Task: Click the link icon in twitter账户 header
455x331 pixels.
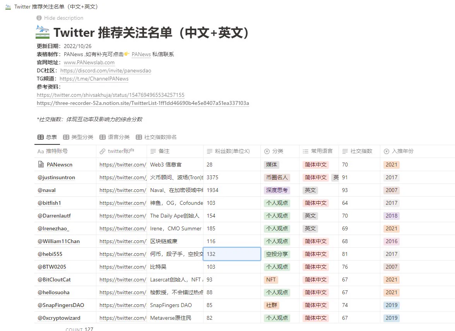Action: click(x=103, y=151)
